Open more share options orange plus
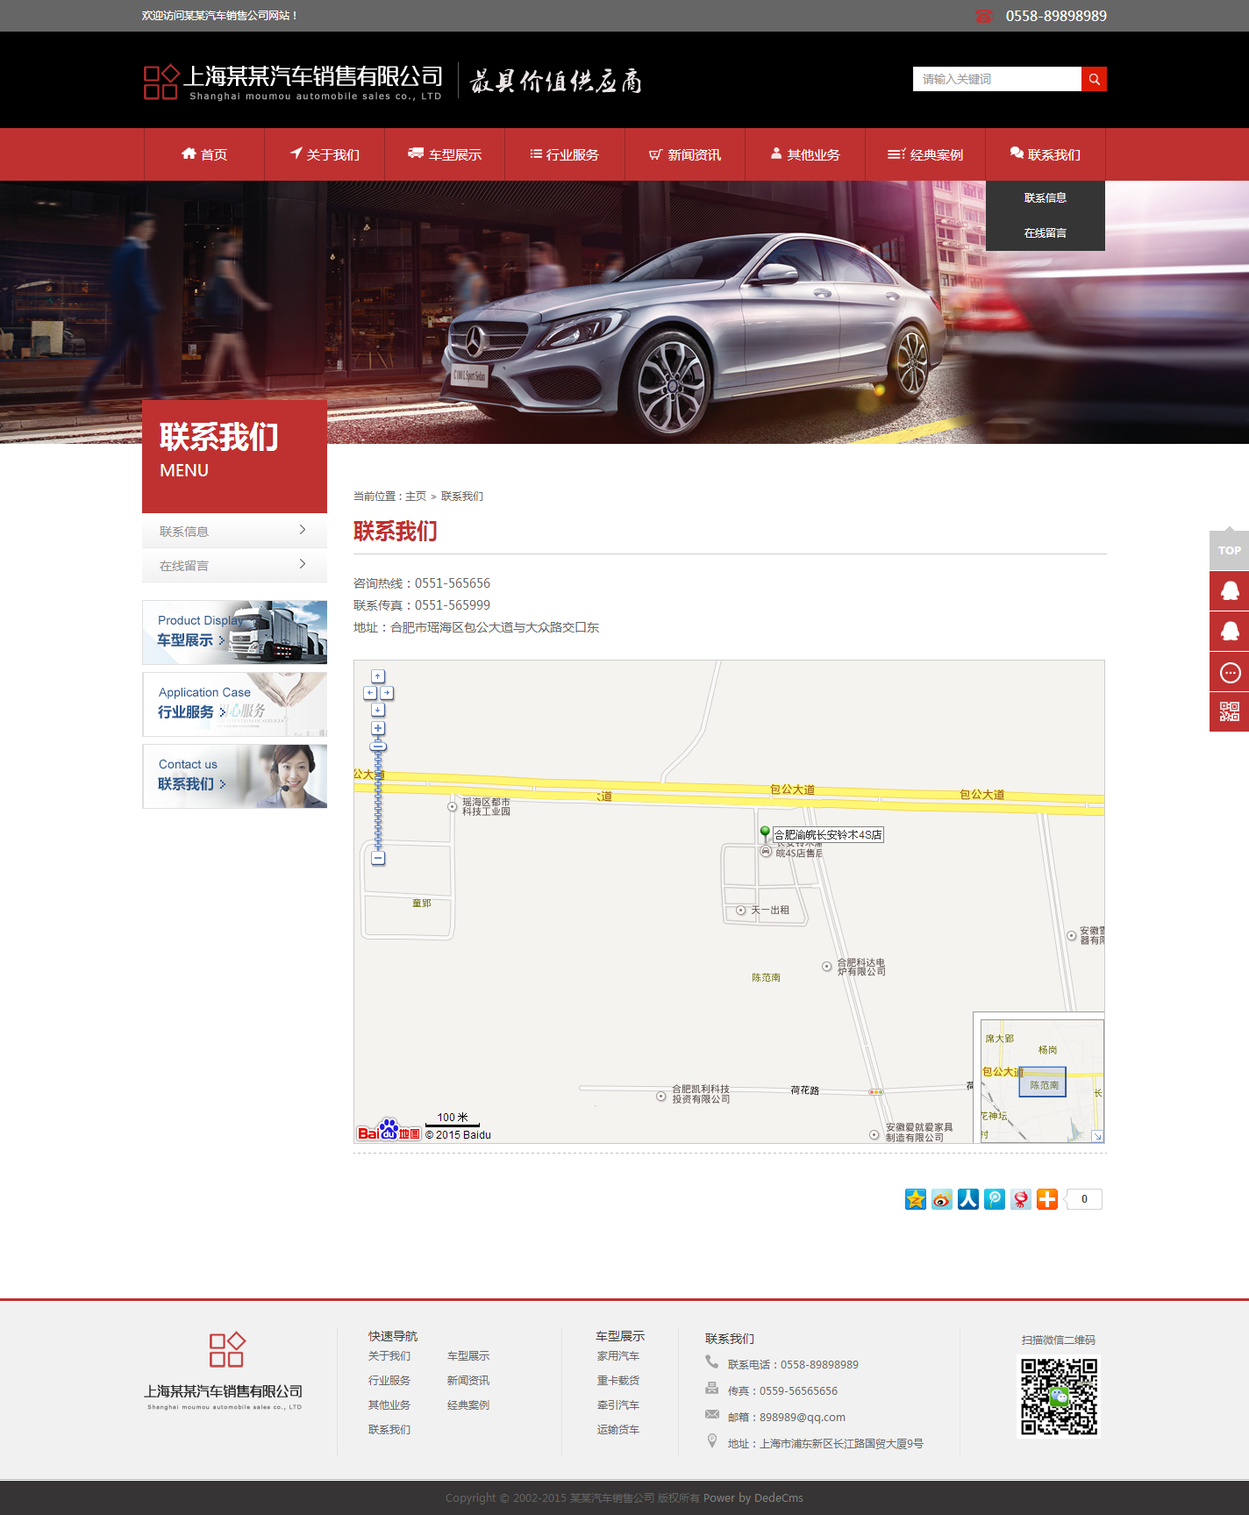Image resolution: width=1249 pixels, height=1515 pixels. (x=1047, y=1199)
